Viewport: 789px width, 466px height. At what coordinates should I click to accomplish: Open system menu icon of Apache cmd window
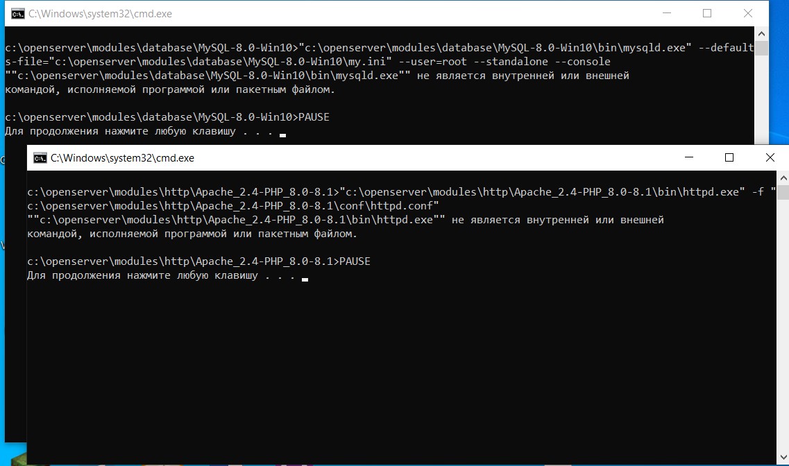pyautogui.click(x=40, y=158)
